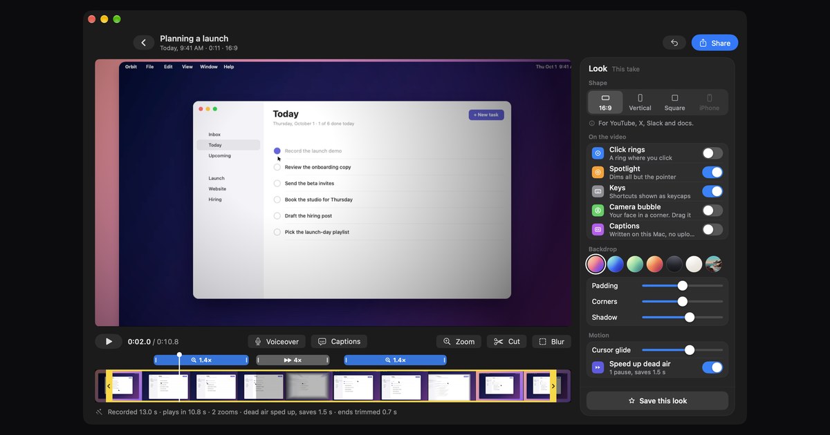Check off 'Send the beta invites' task
830x435 pixels.
point(277,184)
